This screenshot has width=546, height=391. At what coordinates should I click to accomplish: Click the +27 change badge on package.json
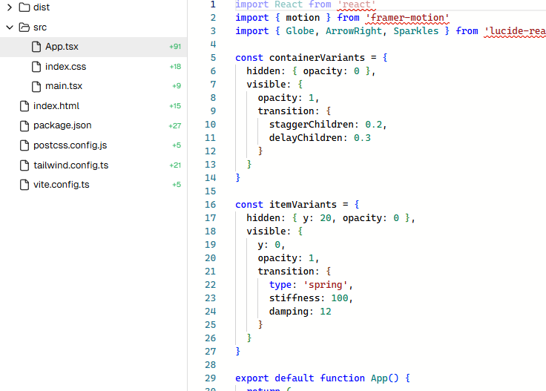coord(174,126)
